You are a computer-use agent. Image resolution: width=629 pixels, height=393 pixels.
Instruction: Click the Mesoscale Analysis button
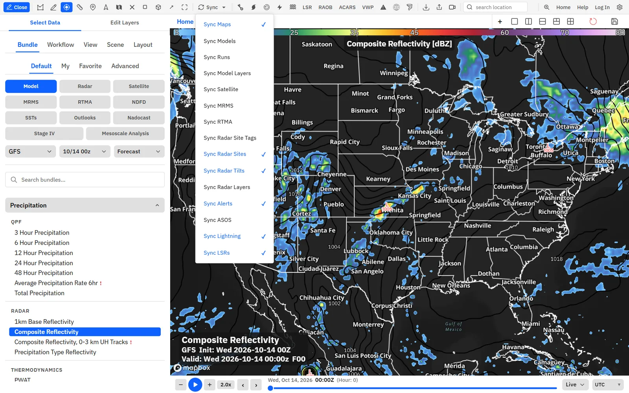[x=125, y=133]
